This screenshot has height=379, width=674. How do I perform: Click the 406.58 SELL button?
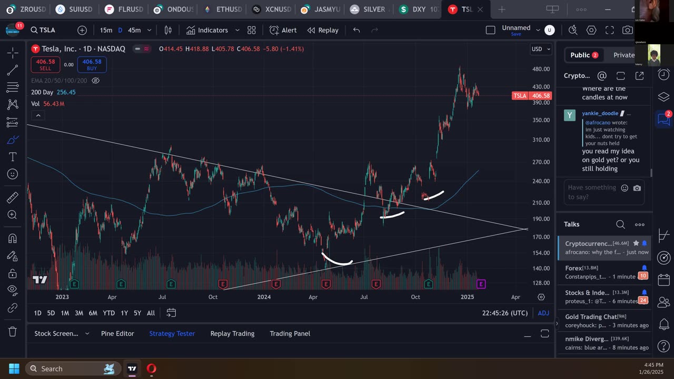click(x=45, y=65)
